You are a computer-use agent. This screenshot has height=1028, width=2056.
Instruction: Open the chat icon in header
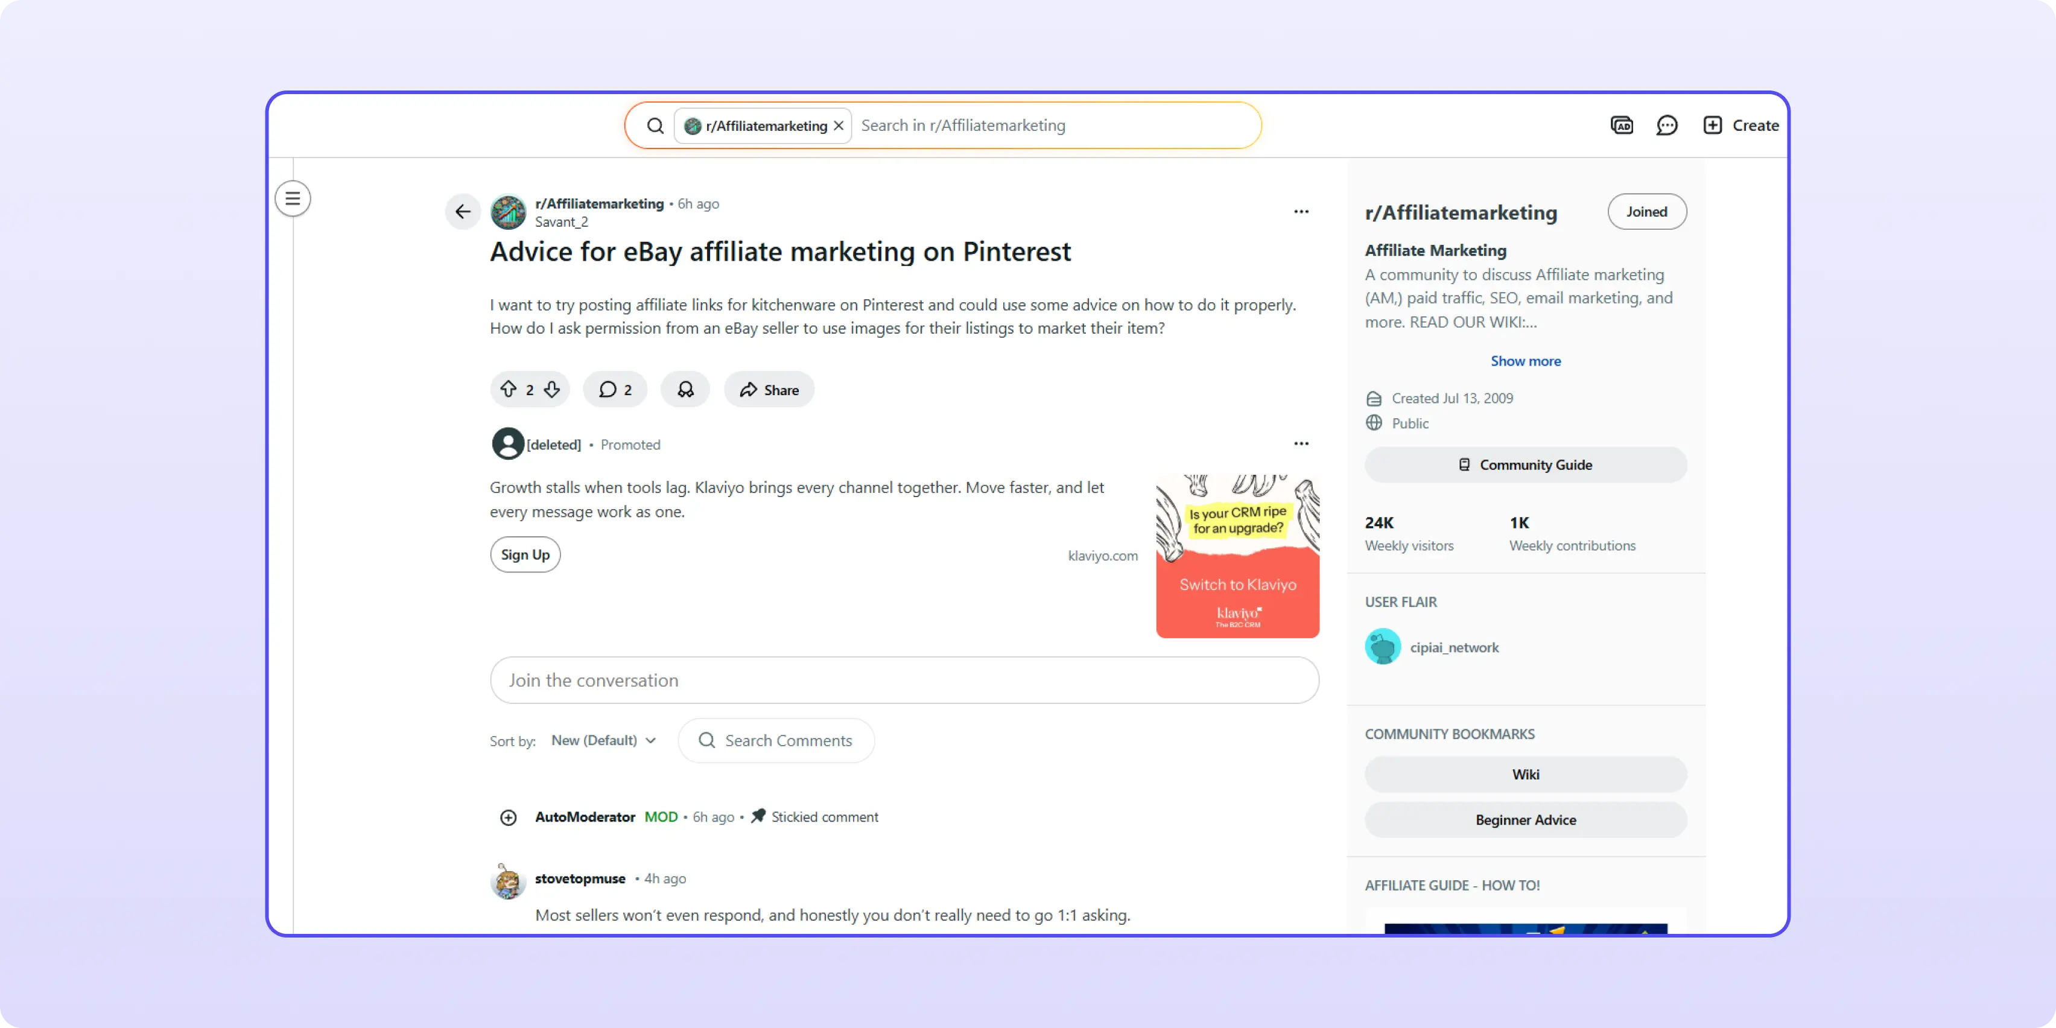click(x=1666, y=125)
